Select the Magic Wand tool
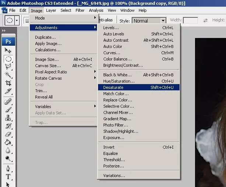The width and height of the screenshot is (226, 187). (8, 75)
